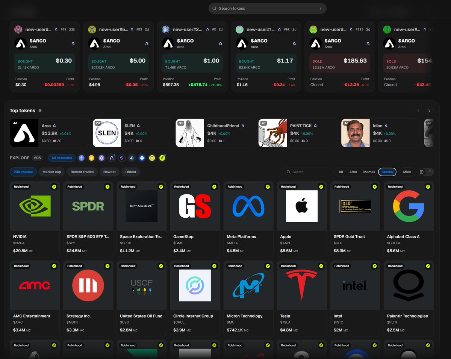Select the purple rounded-square network icon
Viewport: 451px width, 359px height.
(x=101, y=158)
